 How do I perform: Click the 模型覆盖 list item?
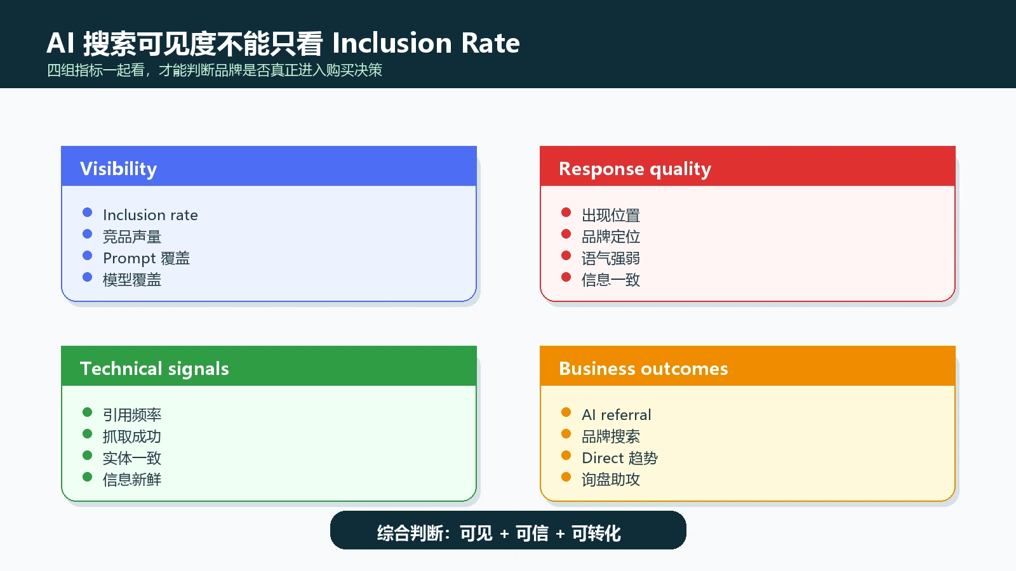[x=132, y=280]
